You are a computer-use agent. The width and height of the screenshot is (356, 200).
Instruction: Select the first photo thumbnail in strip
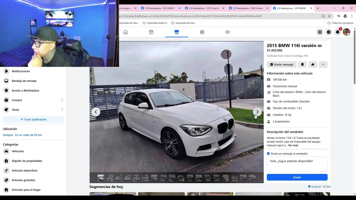(101, 178)
